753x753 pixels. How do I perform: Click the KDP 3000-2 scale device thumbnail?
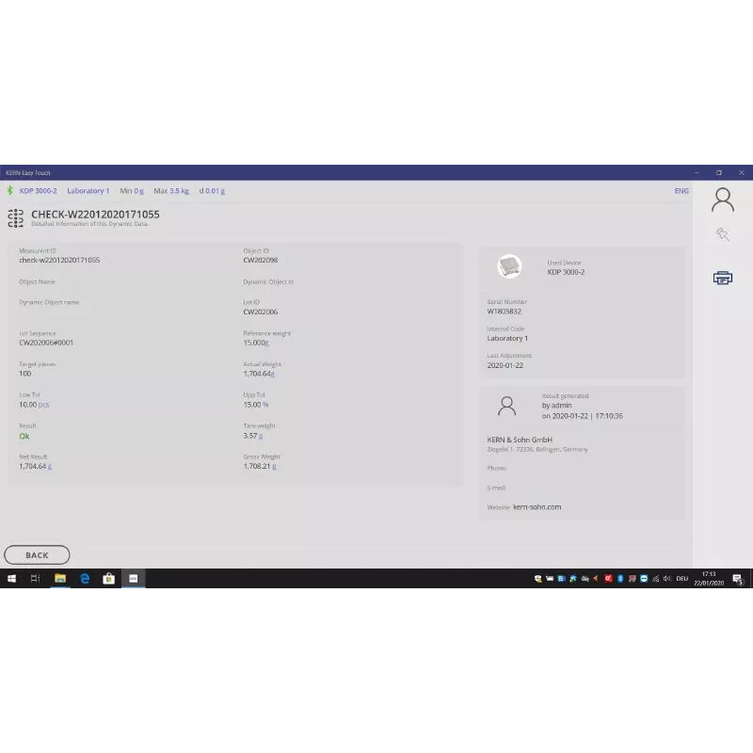[510, 267]
